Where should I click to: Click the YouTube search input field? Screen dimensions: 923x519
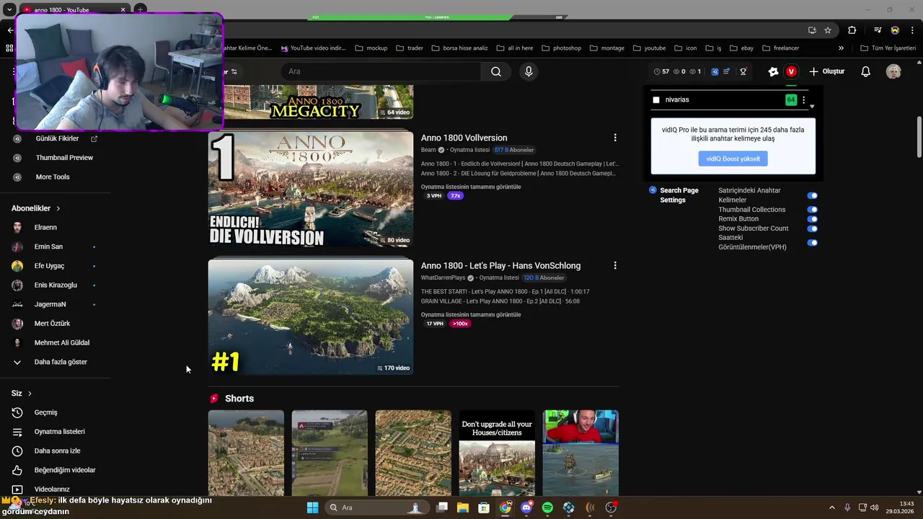pos(381,71)
